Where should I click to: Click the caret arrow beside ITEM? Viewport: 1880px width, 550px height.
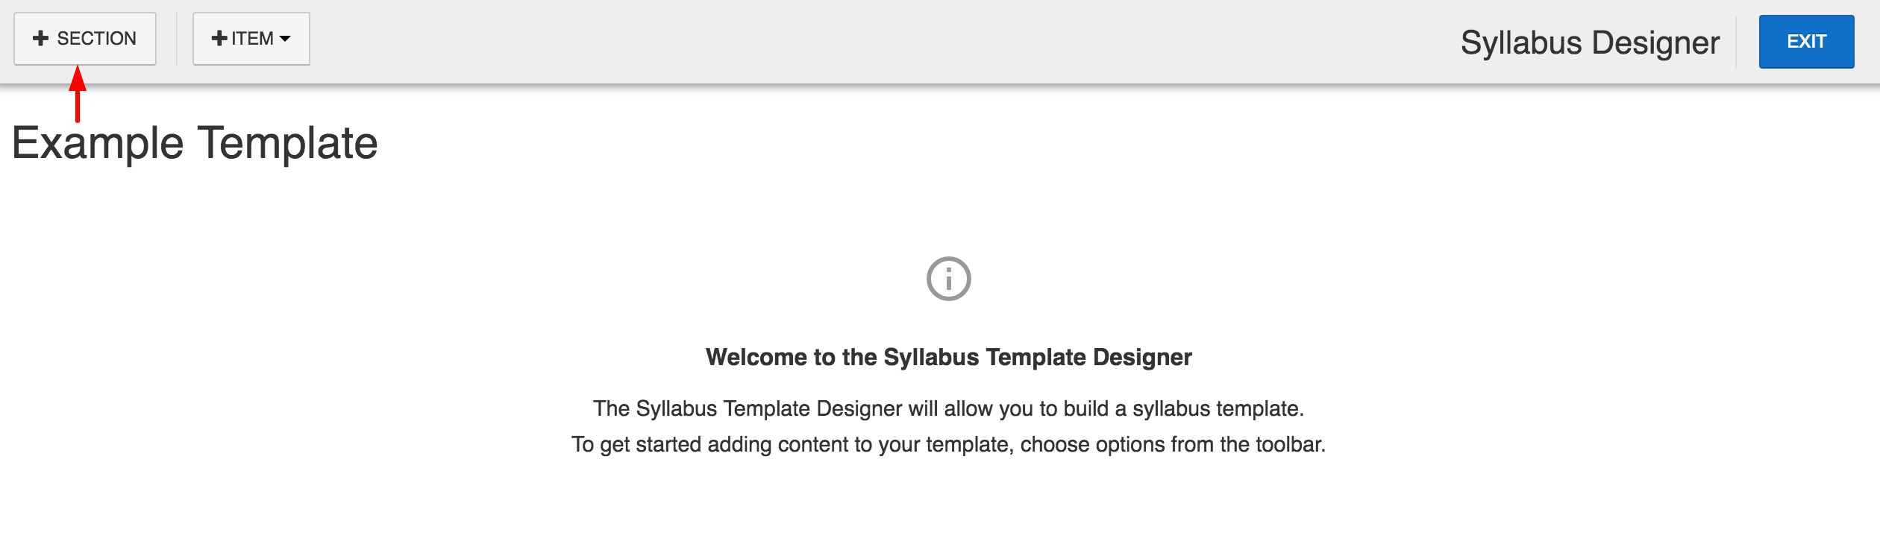tap(285, 39)
